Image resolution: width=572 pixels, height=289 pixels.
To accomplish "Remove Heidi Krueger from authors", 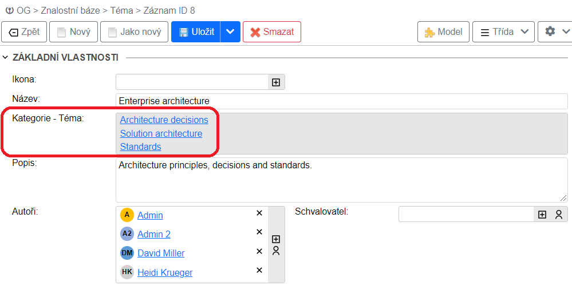I will click(x=259, y=270).
